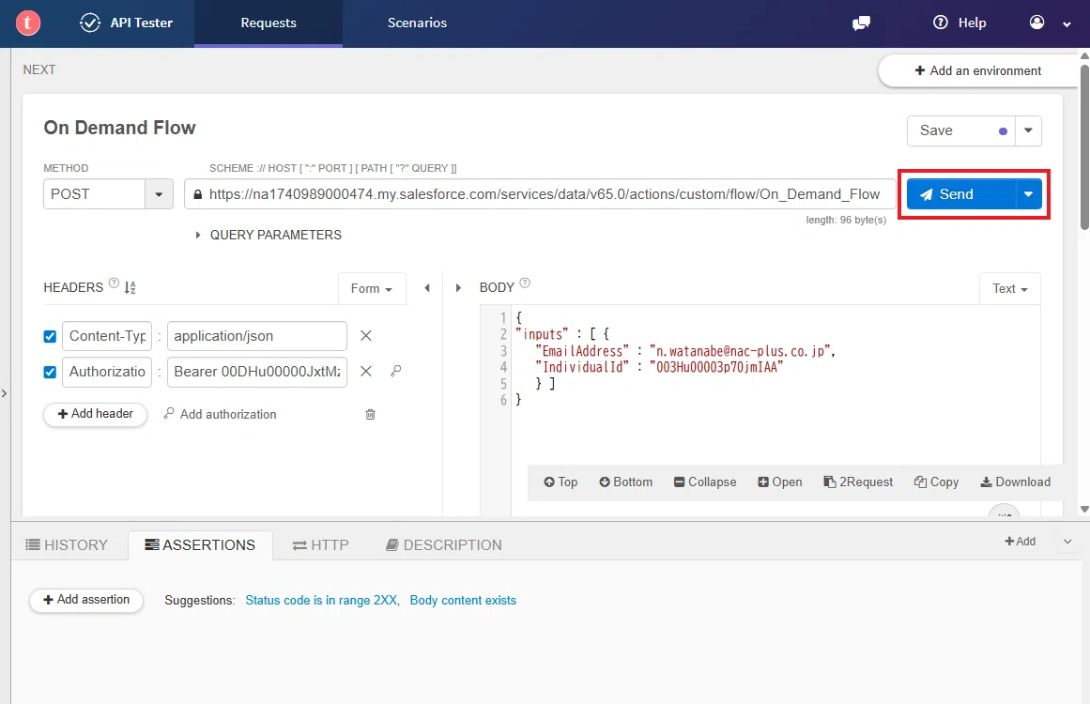Screen dimensions: 1090x704
Task: Click the IndividualId line in body
Action: tap(659, 367)
